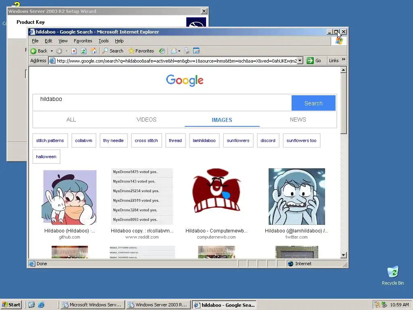This screenshot has width=413, height=310.
Task: Switch to the ALL results tab
Action: click(x=71, y=119)
